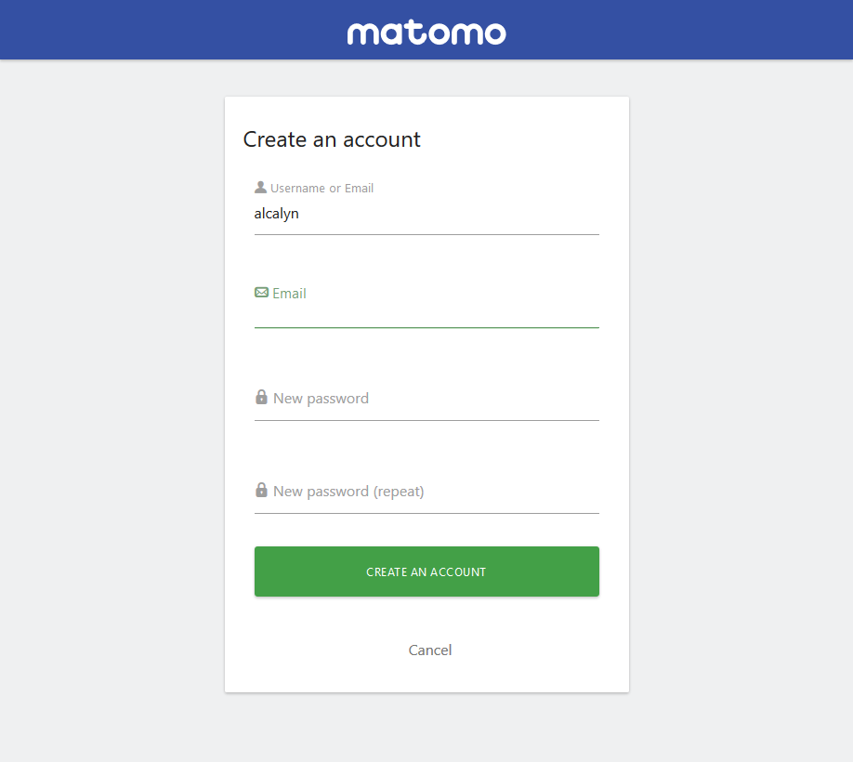Image resolution: width=853 pixels, height=762 pixels.
Task: Click the green underline of the Email field
Action: coord(426,328)
